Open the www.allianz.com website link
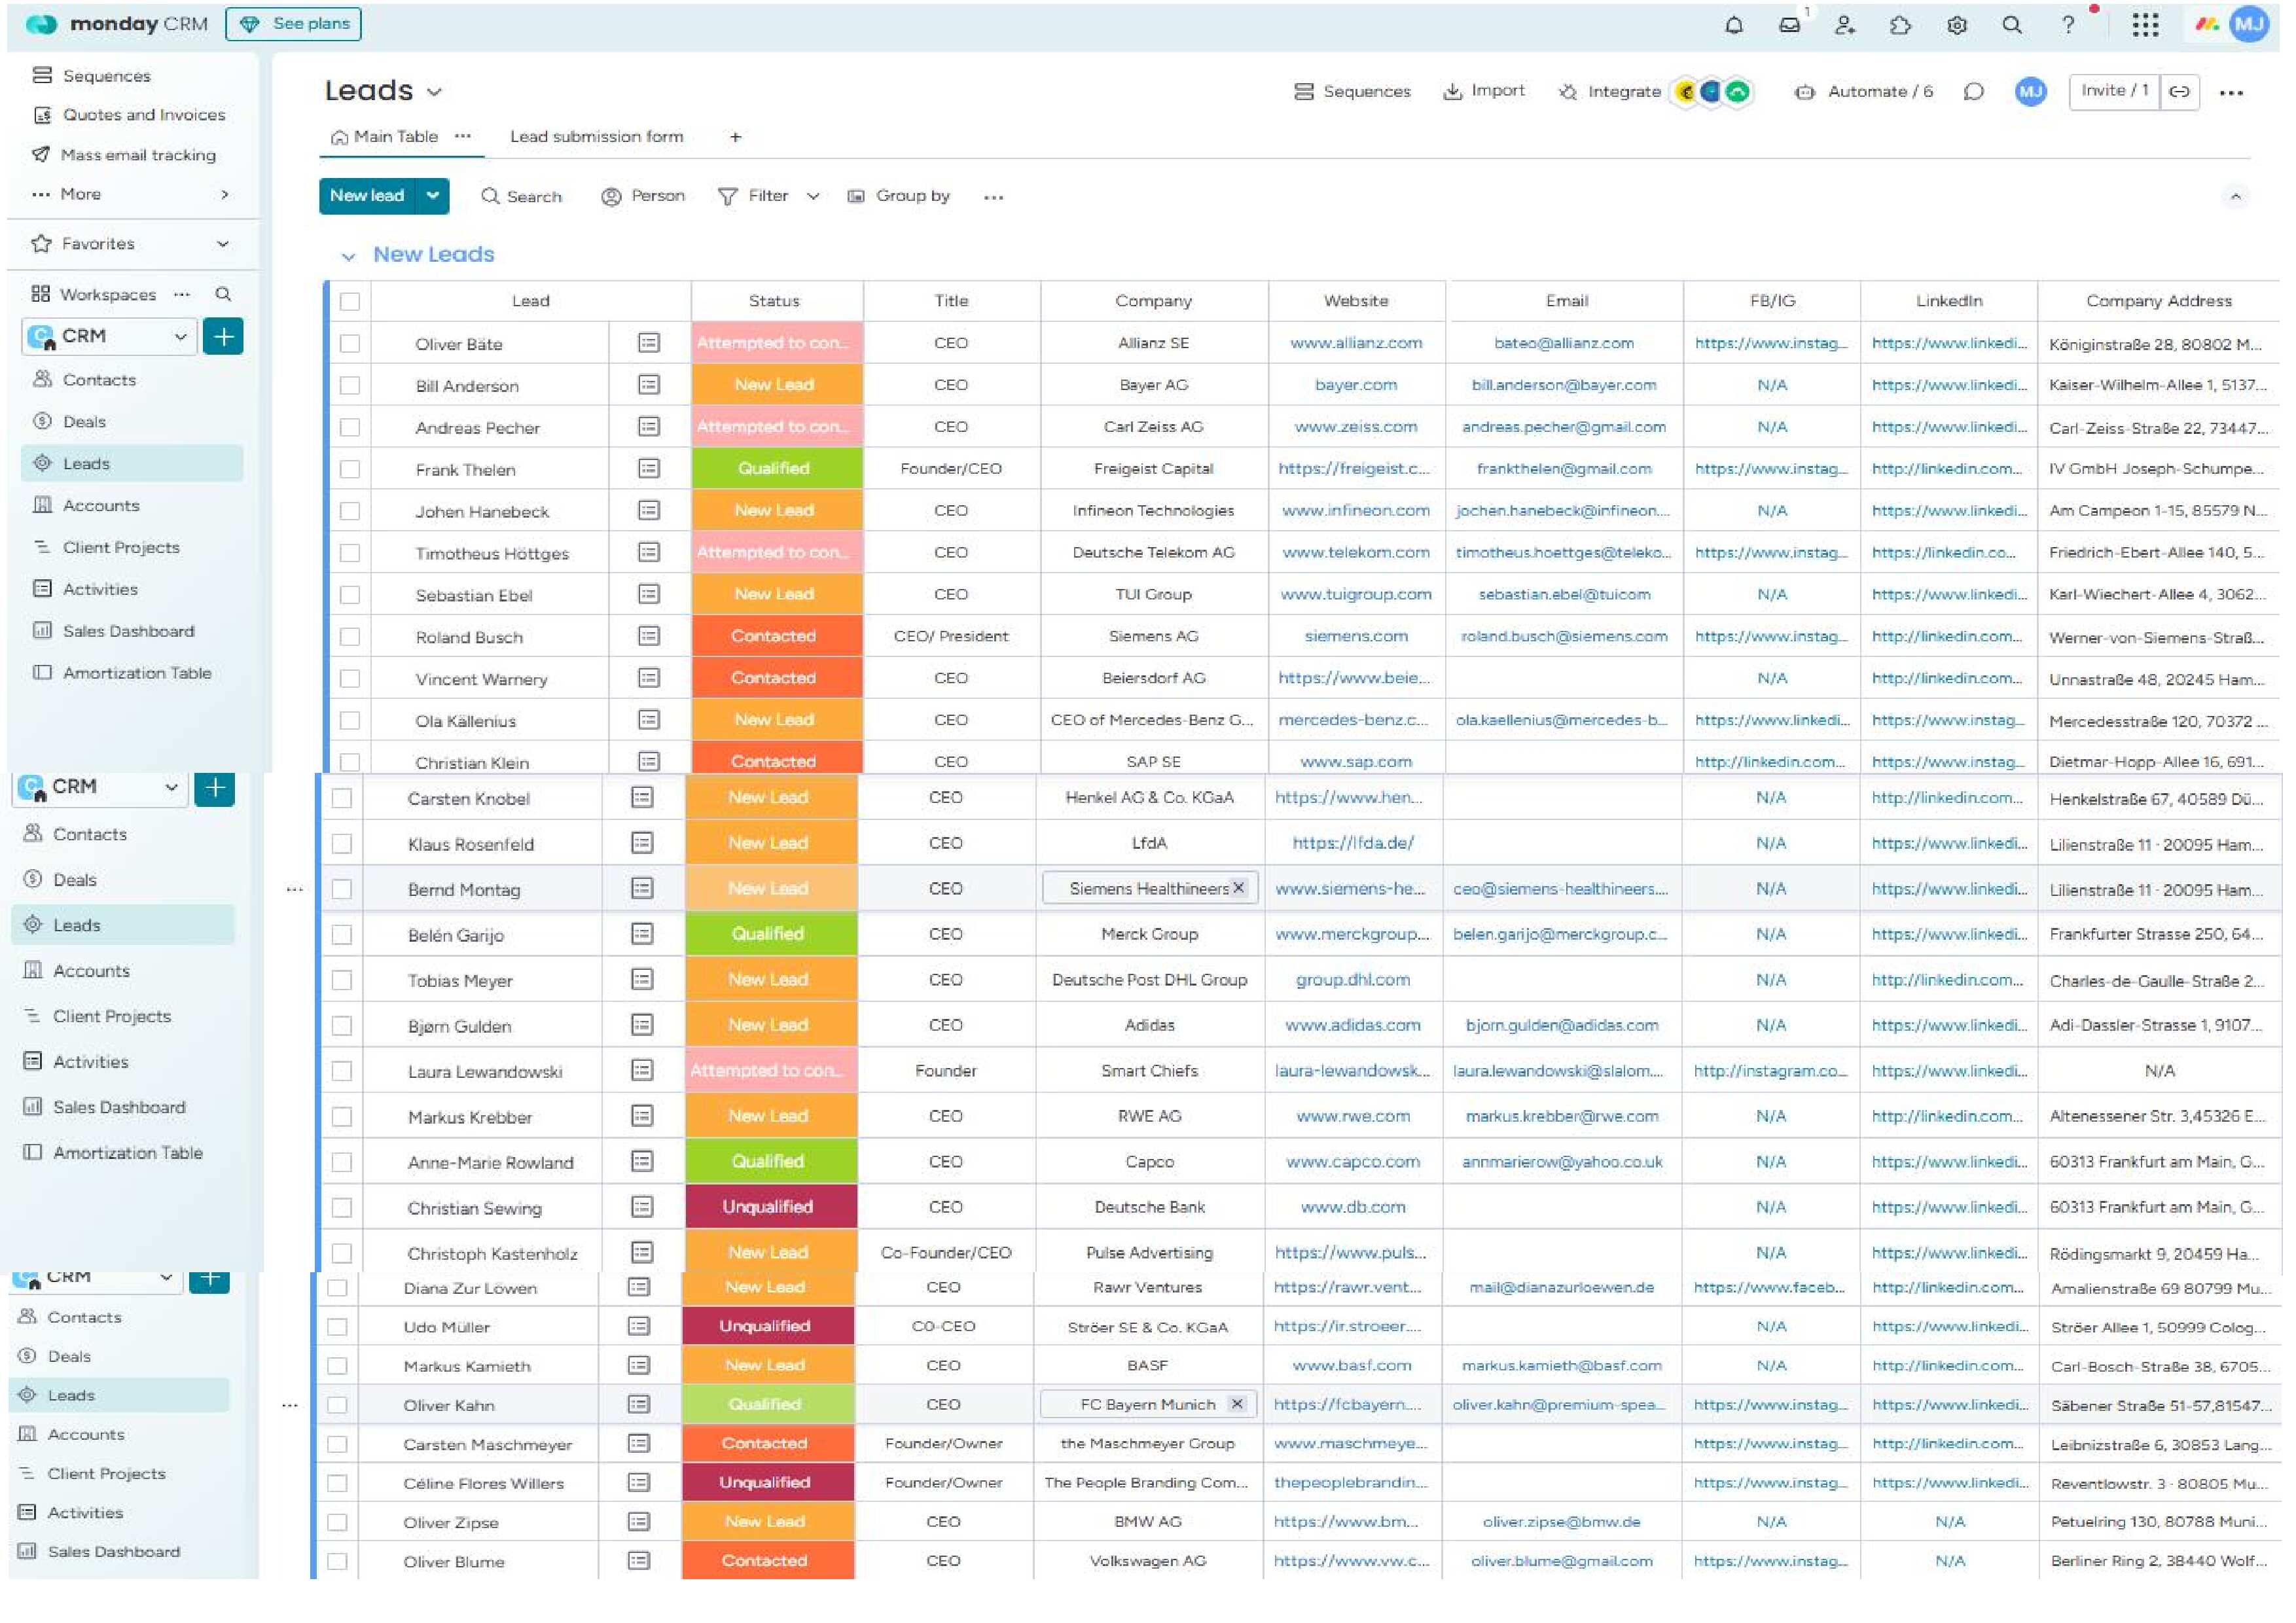2296x1623 pixels. click(x=1355, y=343)
